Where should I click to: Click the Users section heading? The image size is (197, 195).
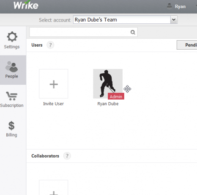[x=37, y=45]
